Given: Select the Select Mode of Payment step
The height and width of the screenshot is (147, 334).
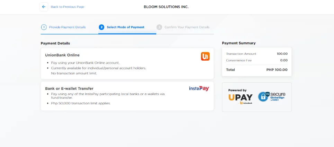Looking at the screenshot, I should [125, 27].
